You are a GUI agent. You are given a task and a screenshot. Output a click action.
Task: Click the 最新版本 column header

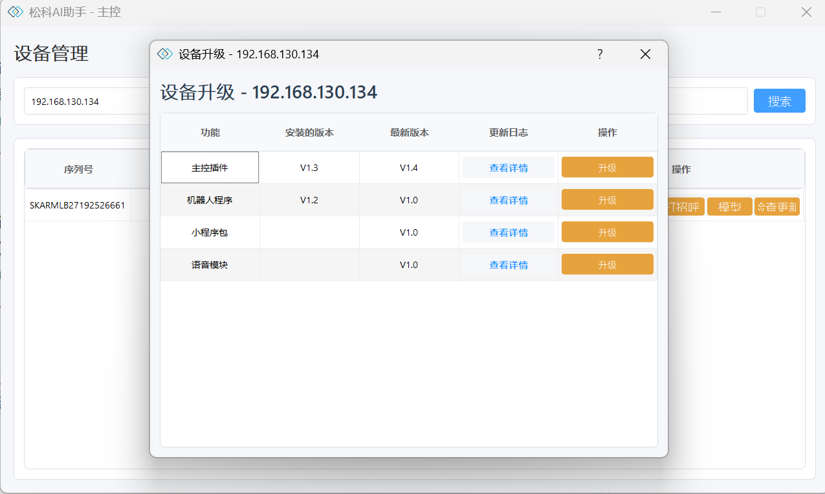(409, 133)
